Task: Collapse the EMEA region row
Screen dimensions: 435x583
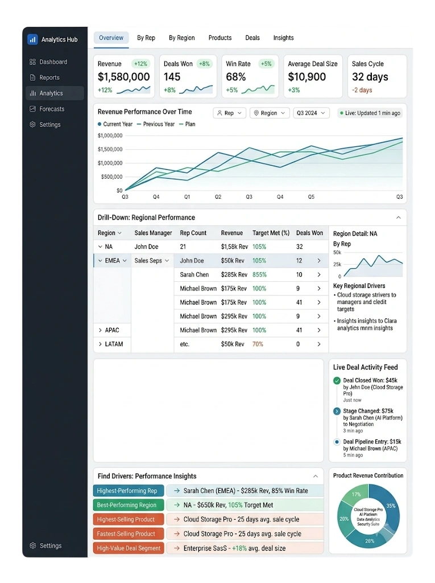Action: (x=100, y=261)
